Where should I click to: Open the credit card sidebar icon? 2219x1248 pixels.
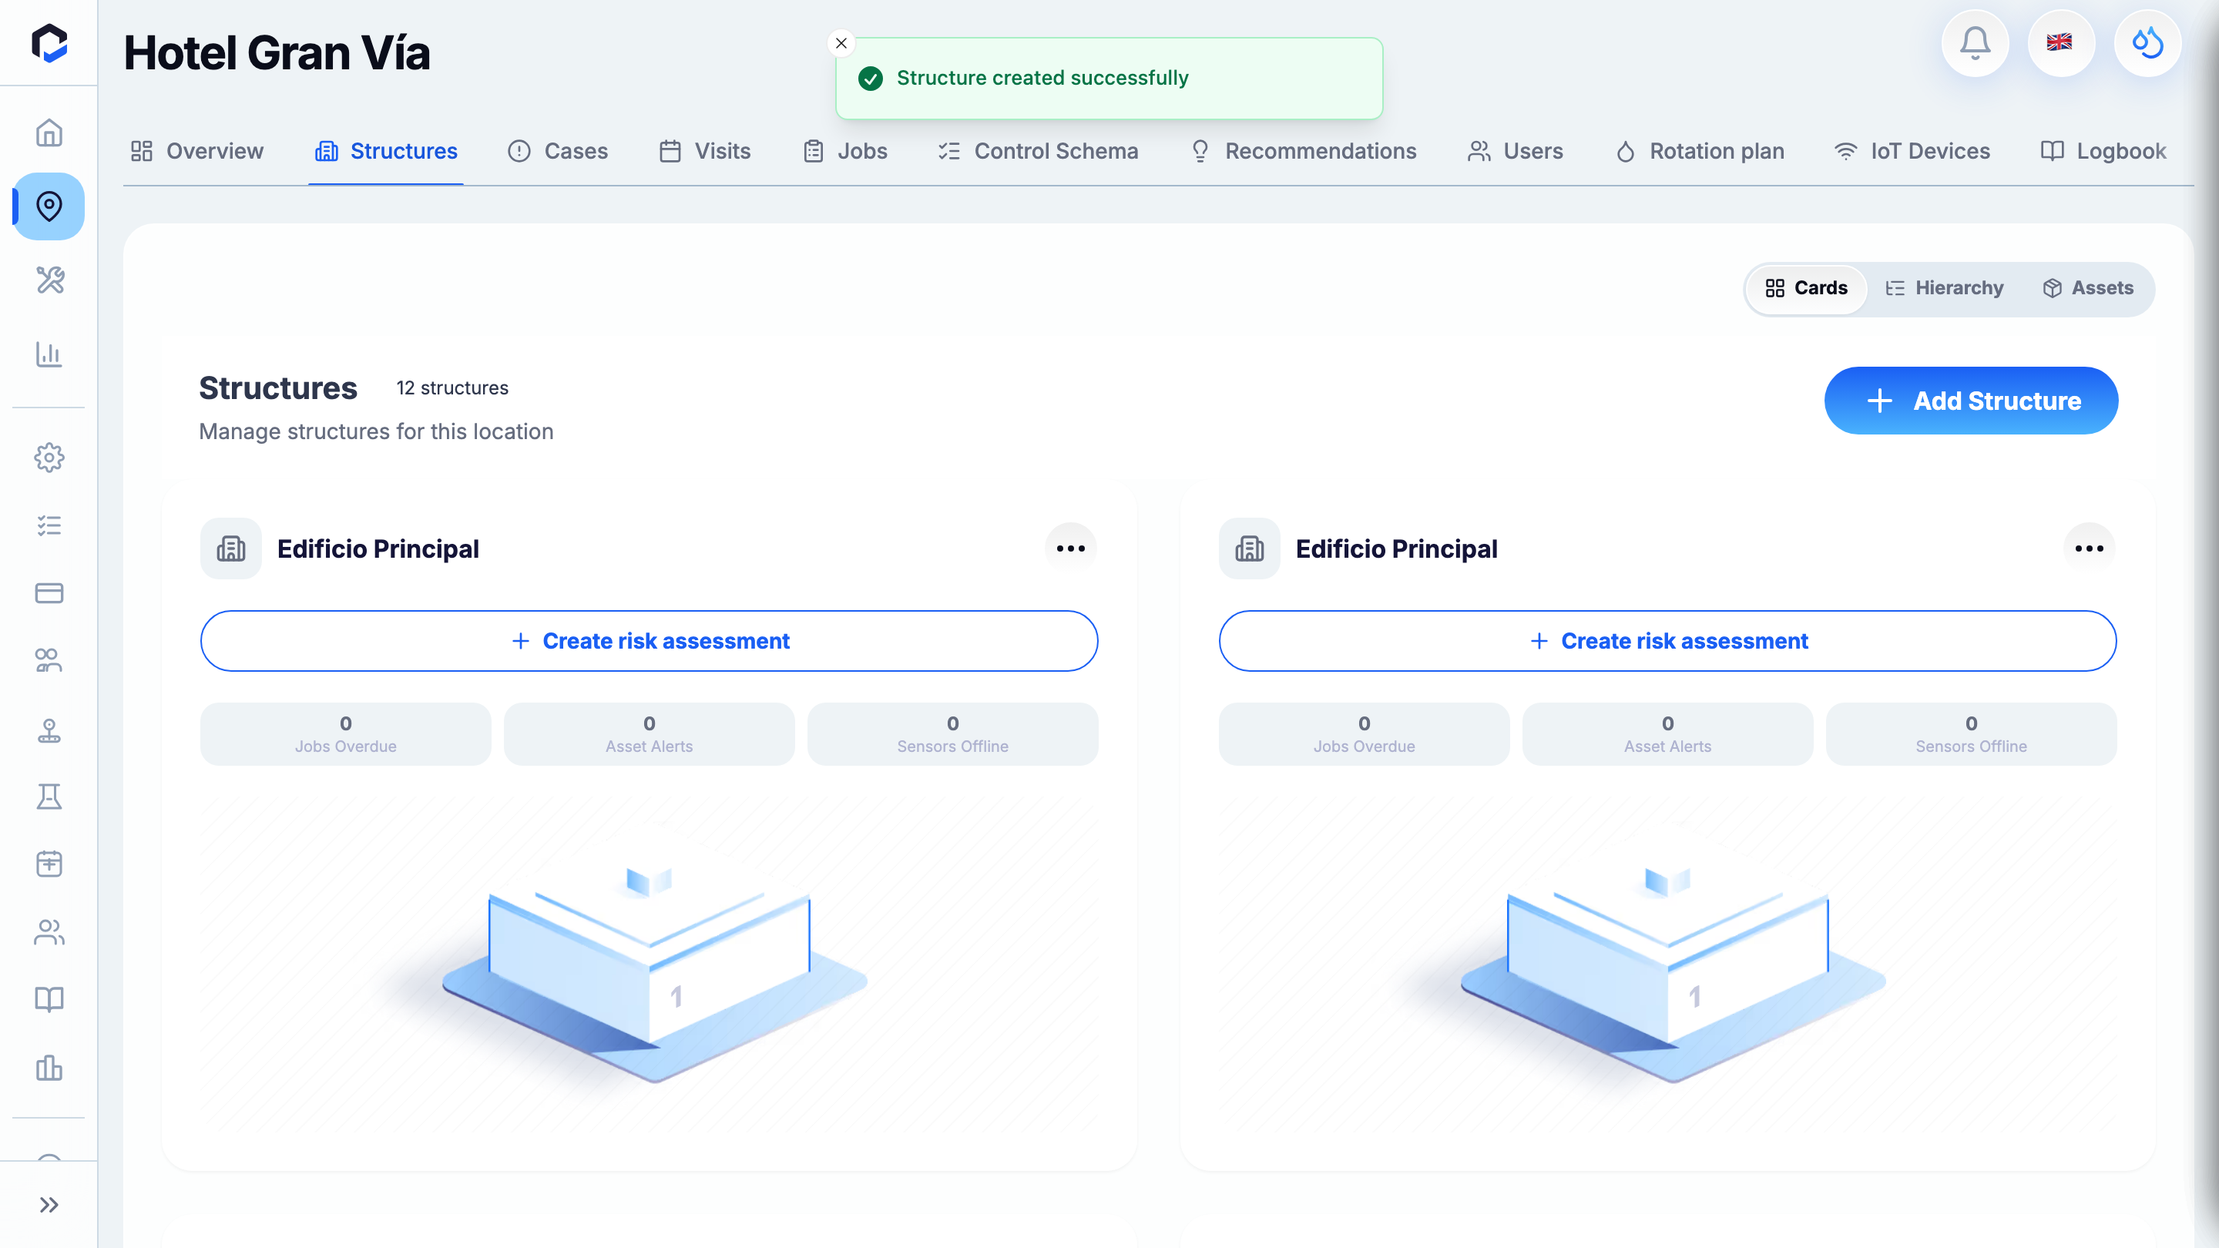(x=49, y=593)
